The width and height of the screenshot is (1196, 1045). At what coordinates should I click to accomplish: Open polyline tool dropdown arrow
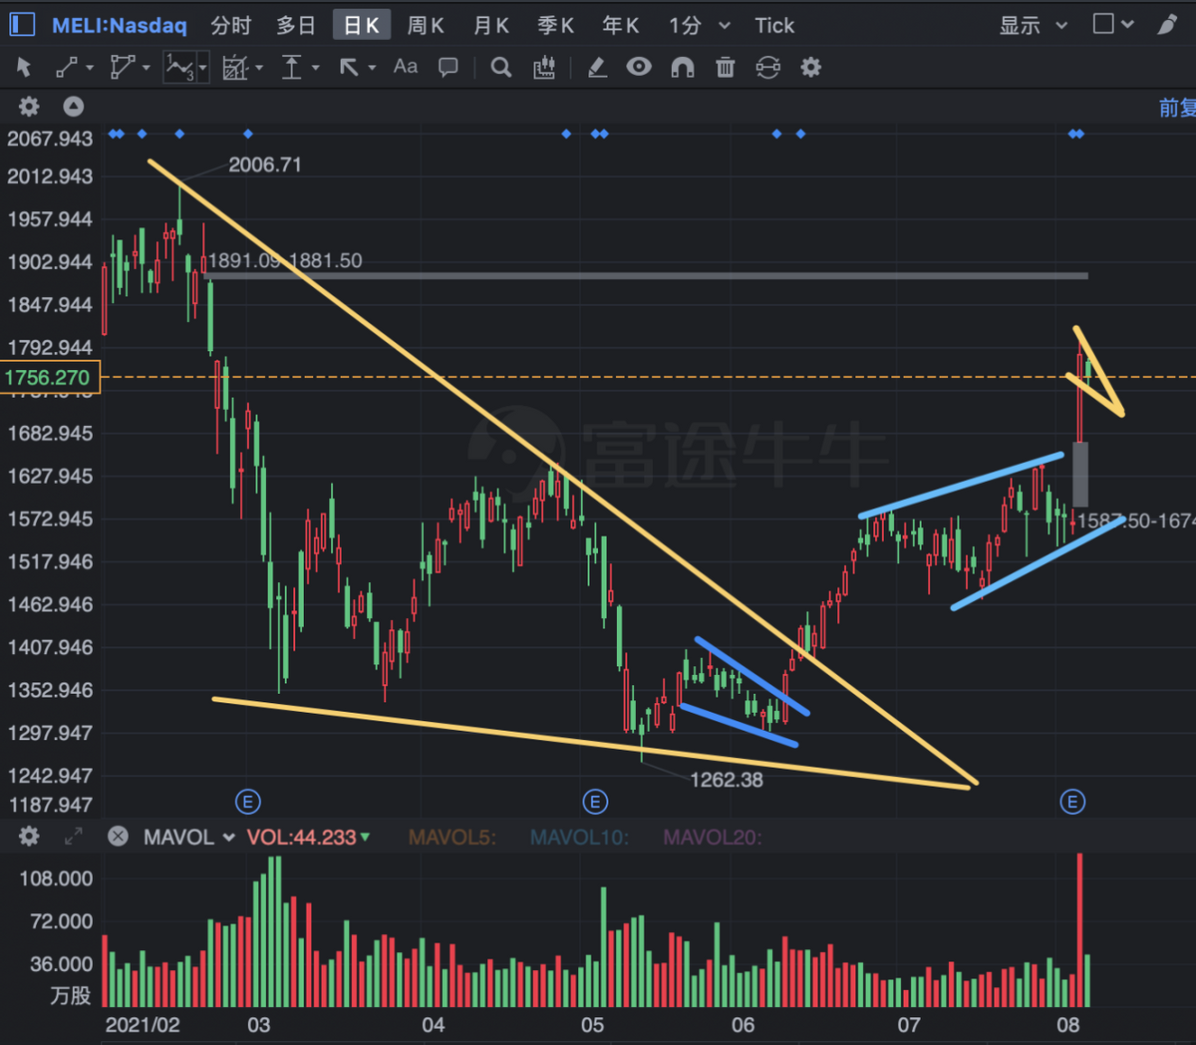[147, 68]
